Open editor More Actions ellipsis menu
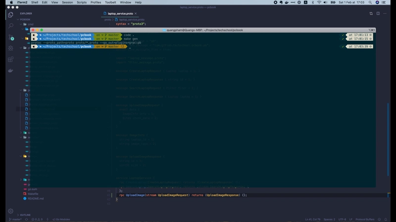This screenshot has width=396, height=222. pos(385,14)
